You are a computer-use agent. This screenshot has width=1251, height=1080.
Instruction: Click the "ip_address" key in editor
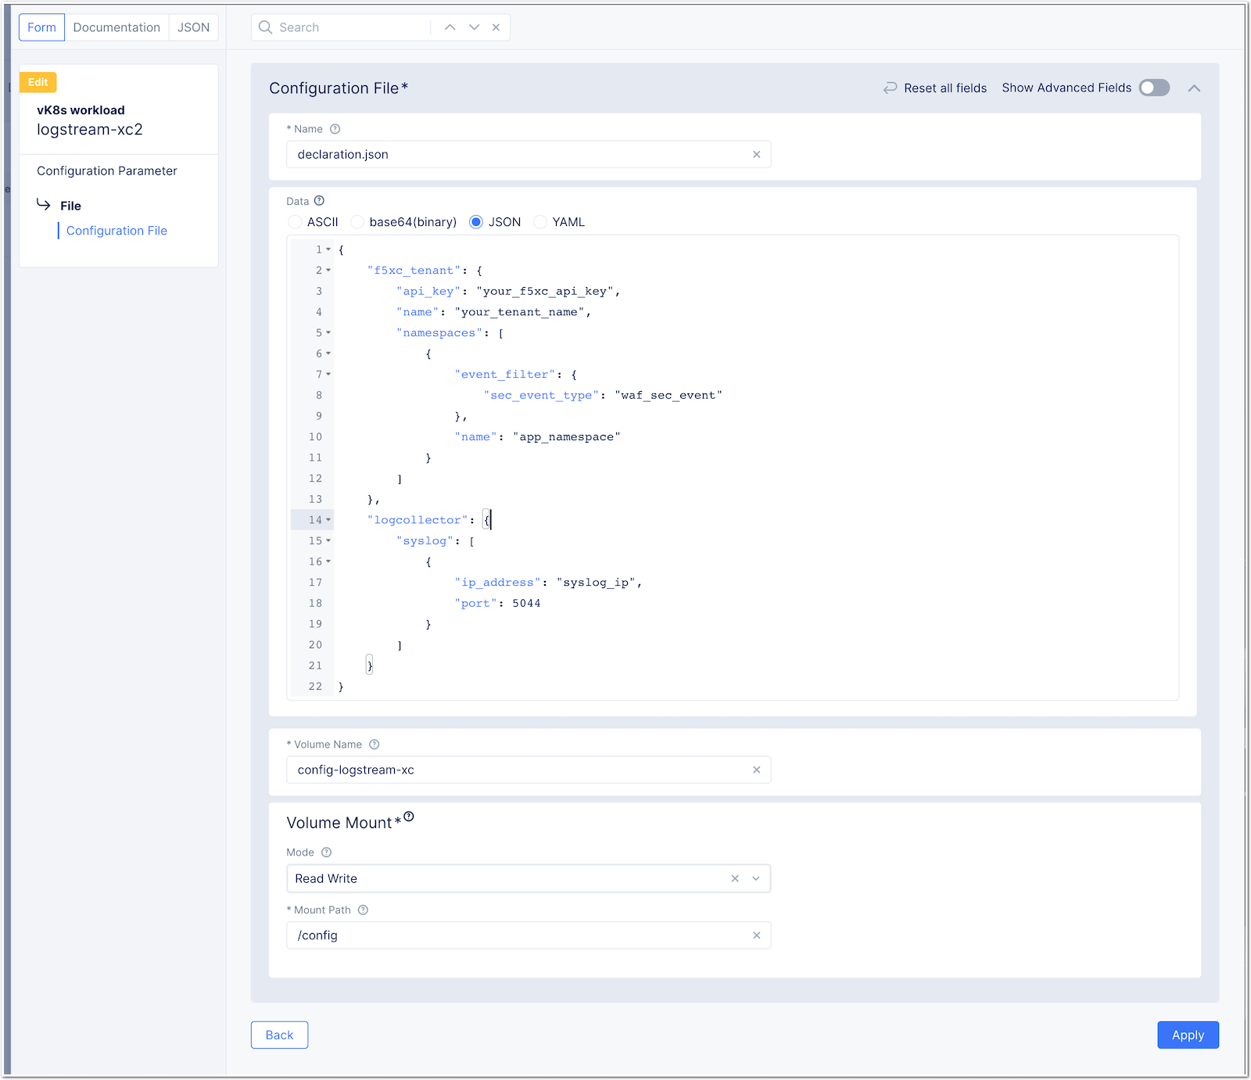tap(497, 583)
